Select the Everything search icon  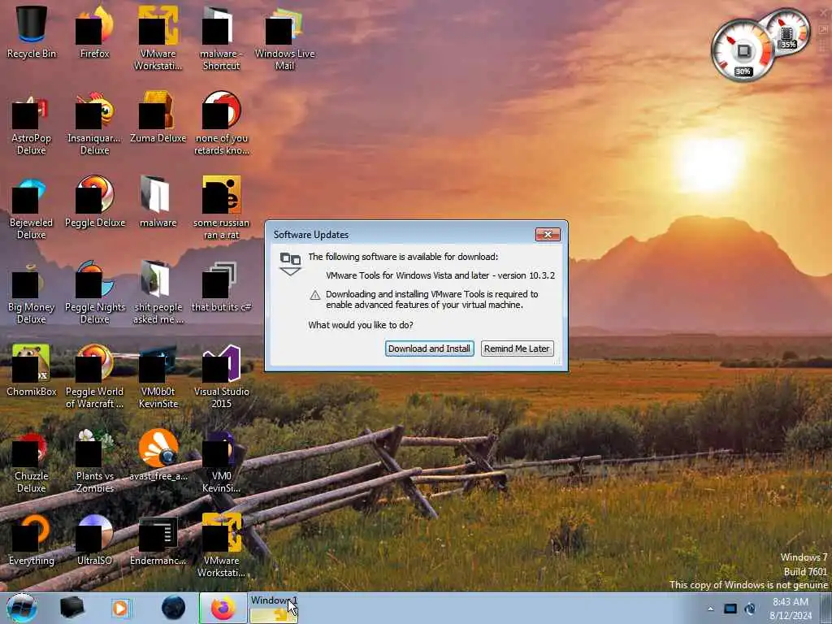[x=32, y=539]
